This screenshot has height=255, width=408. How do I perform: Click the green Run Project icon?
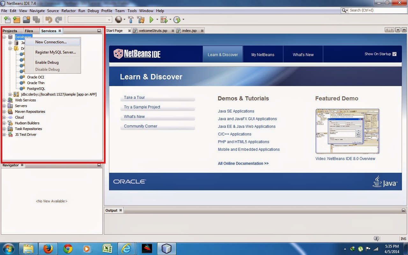152,20
